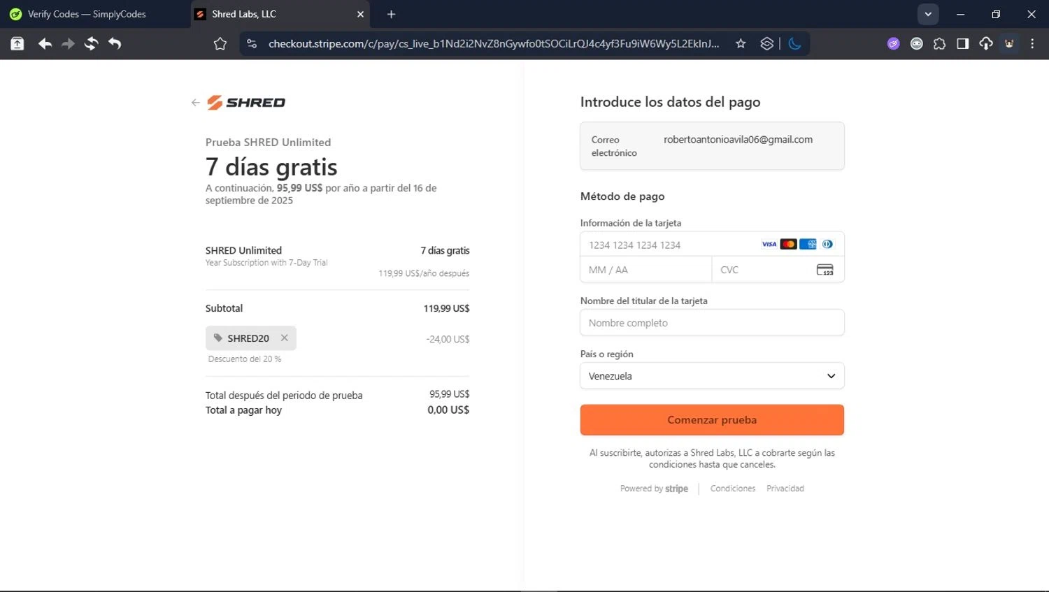1049x592 pixels.
Task: Click the bookmark star left of address bar
Action: 220,43
